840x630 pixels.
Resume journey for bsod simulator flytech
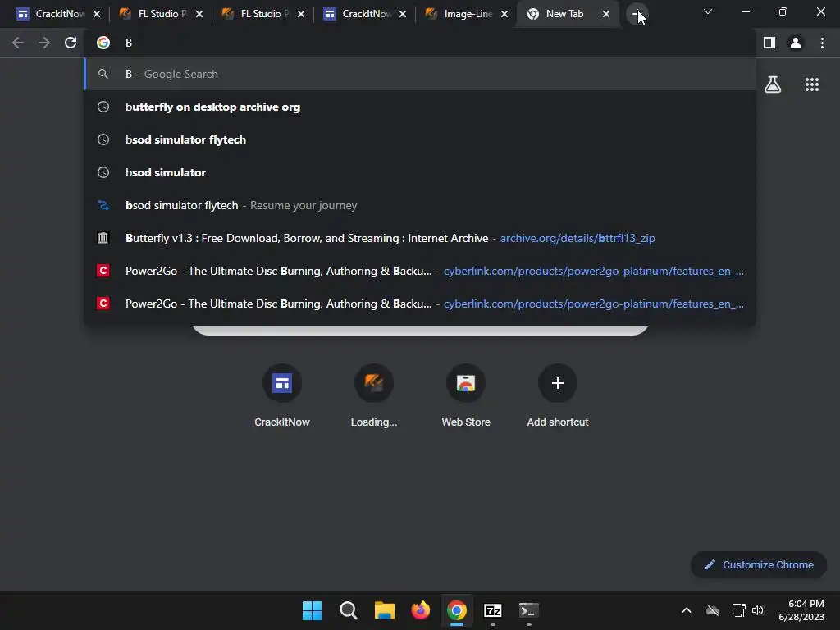(x=420, y=205)
